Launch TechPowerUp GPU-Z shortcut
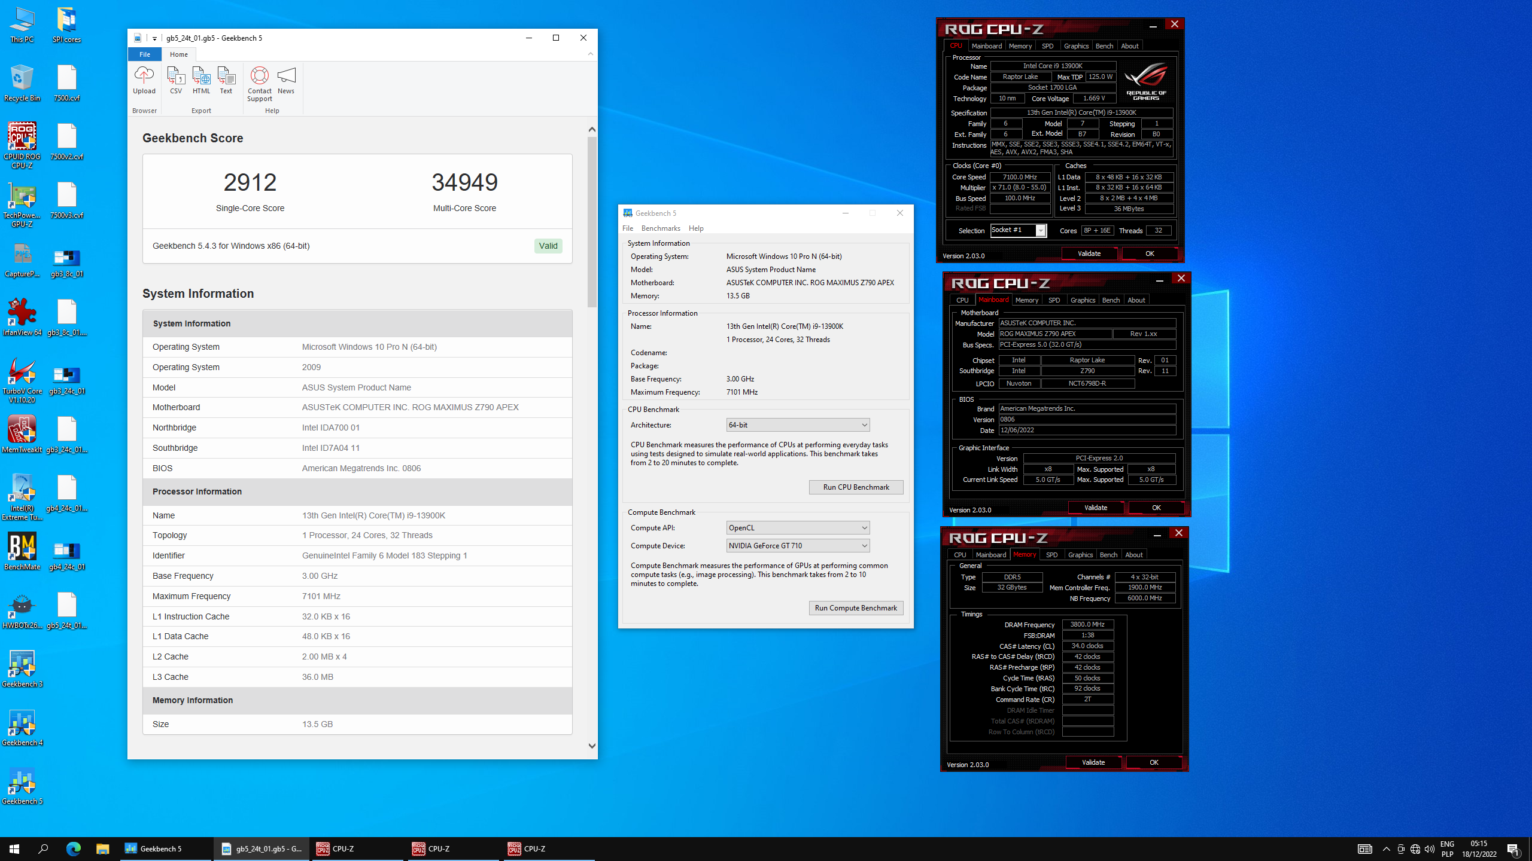Screen dimensions: 1532x861 22,204
